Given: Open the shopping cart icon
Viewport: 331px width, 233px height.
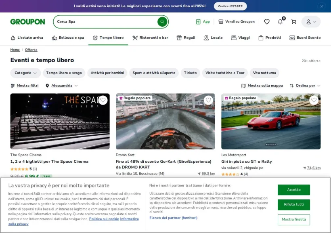Looking at the screenshot, I should pyautogui.click(x=293, y=21).
